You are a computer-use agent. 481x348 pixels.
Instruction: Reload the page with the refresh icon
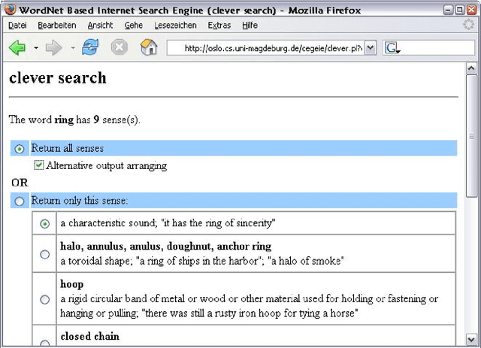90,48
